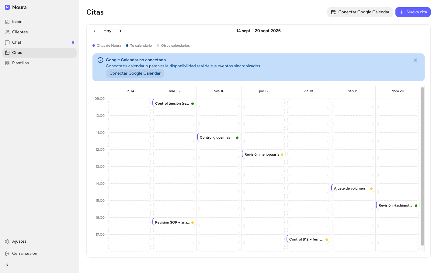Click the date range 14 sept – 20 sept 2026
This screenshot has height=273, width=438.
point(259,31)
